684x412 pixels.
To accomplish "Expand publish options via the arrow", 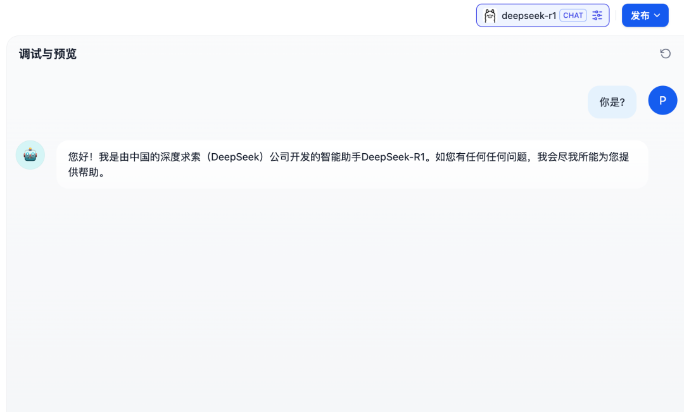I will pyautogui.click(x=657, y=15).
